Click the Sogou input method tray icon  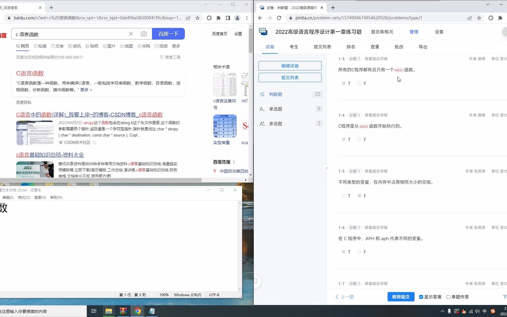point(493,311)
